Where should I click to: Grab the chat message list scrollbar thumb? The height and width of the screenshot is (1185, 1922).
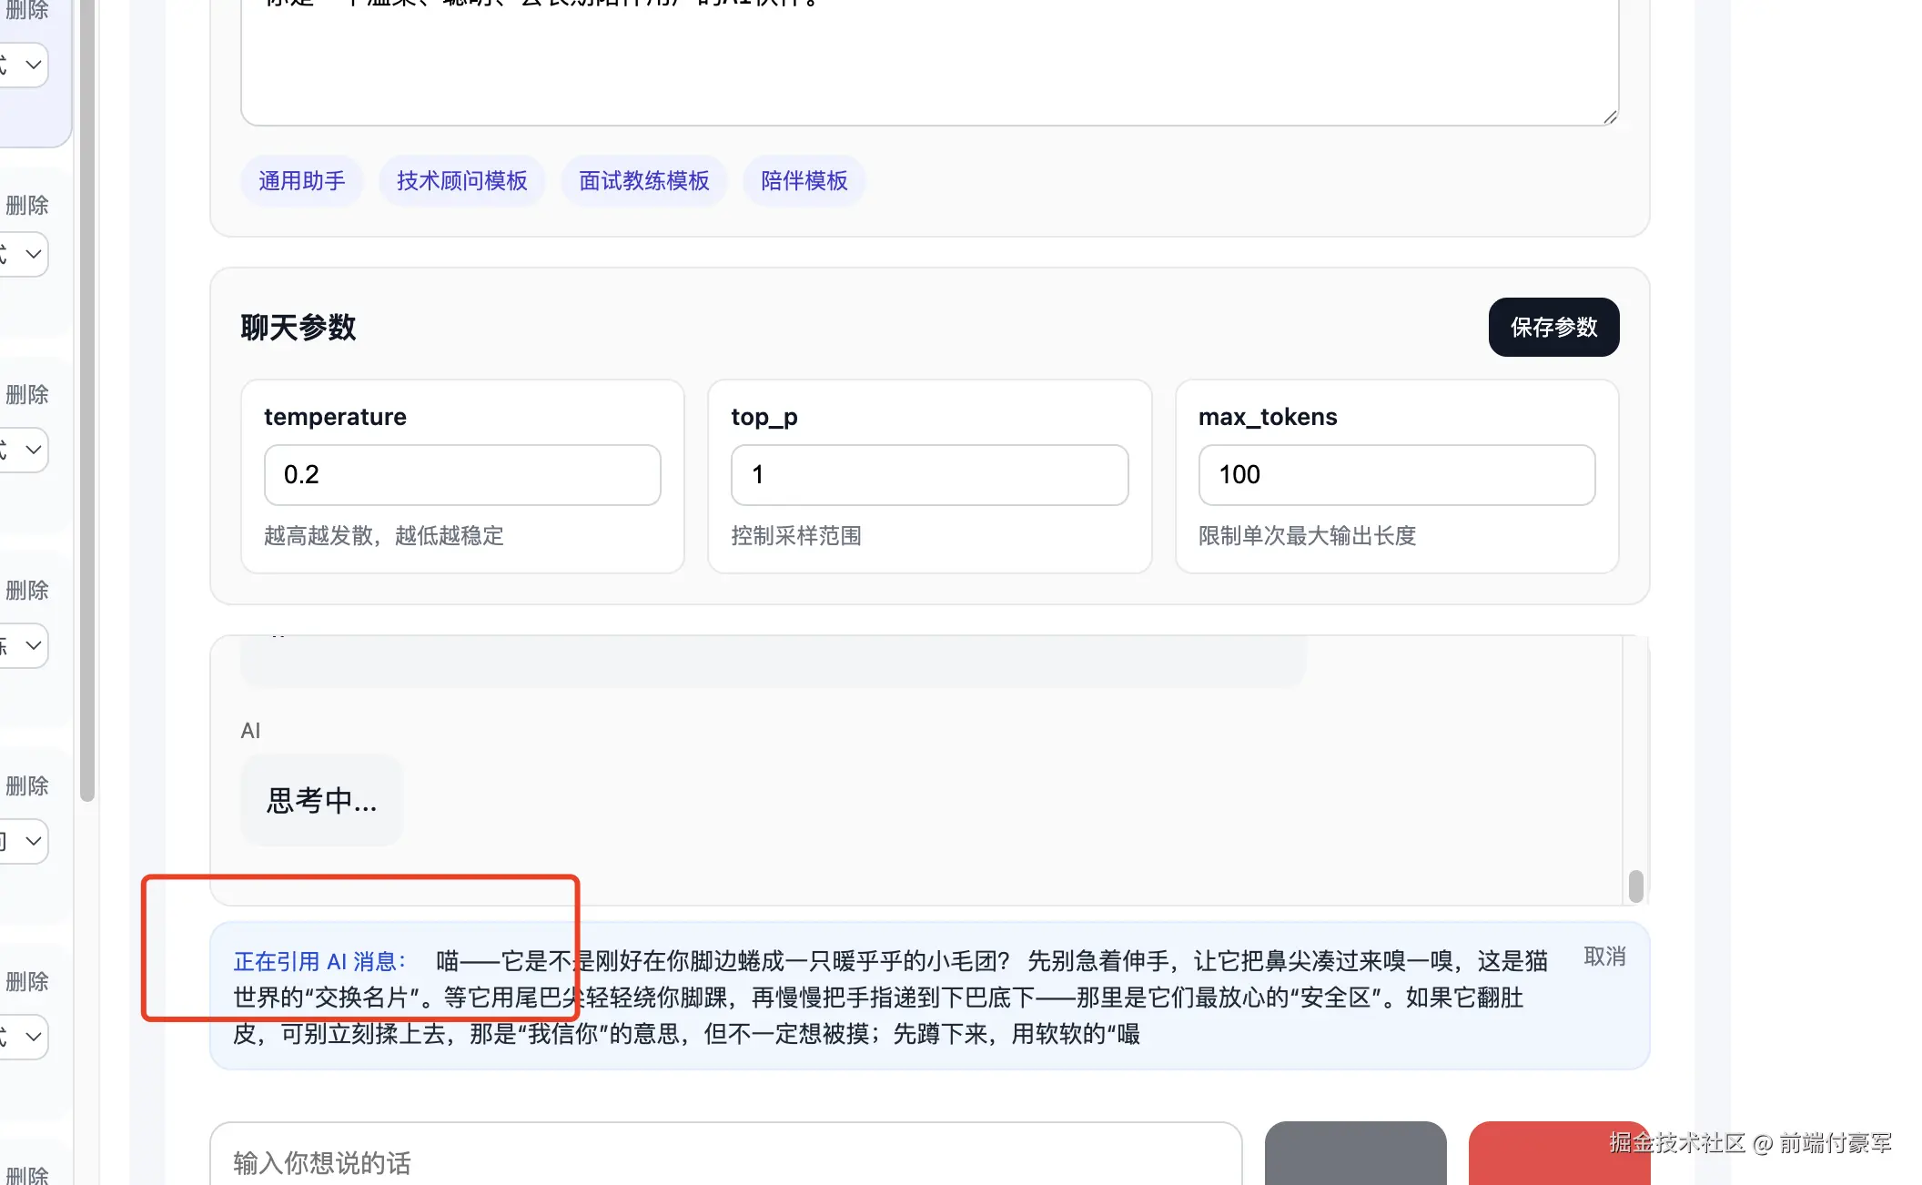1635,886
